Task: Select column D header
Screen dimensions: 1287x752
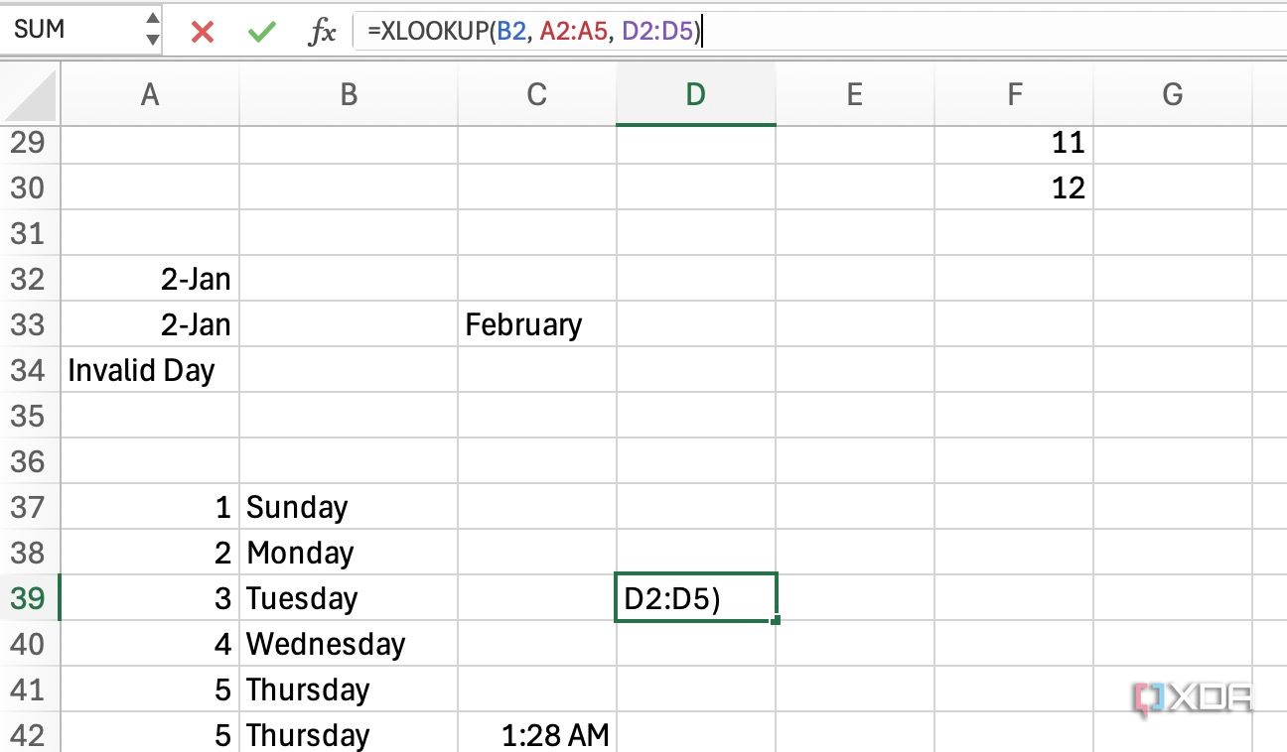Action: [695, 94]
